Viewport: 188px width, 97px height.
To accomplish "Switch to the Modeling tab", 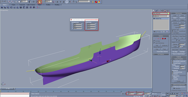I will [x=57, y=5].
